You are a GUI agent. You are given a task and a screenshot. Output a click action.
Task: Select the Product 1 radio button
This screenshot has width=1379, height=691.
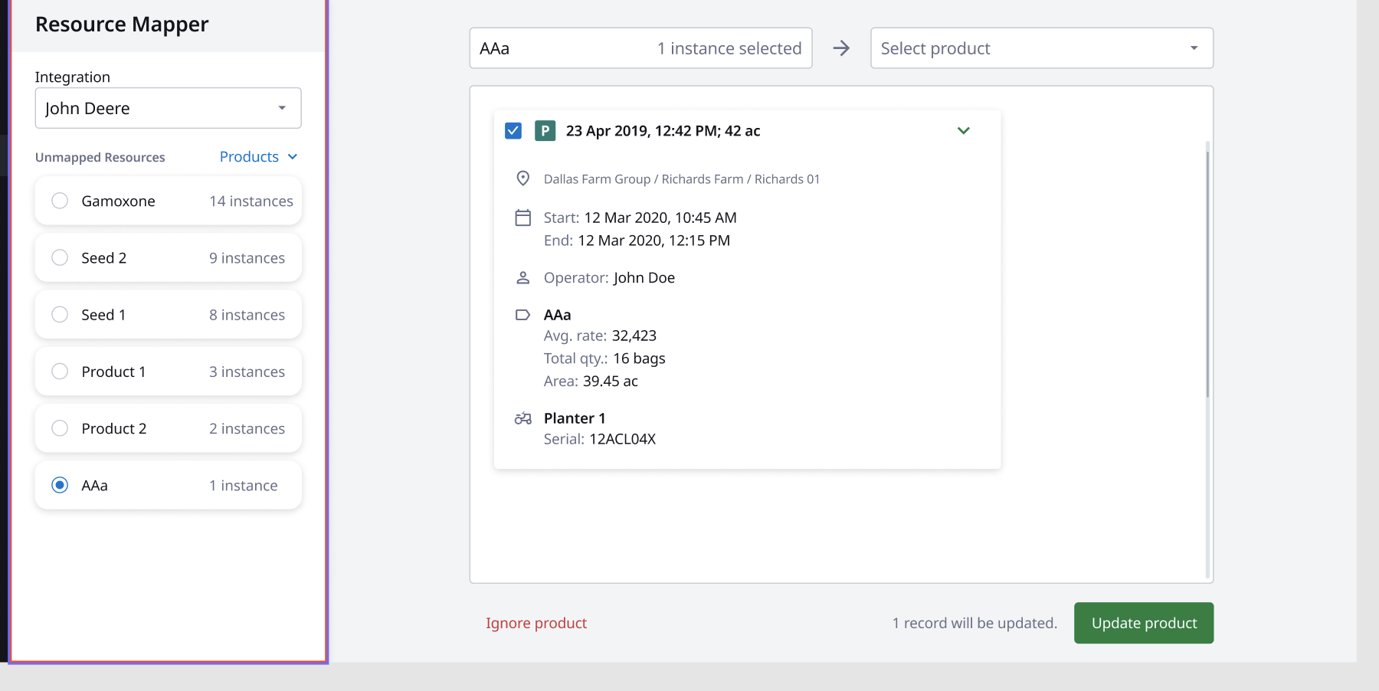tap(60, 372)
